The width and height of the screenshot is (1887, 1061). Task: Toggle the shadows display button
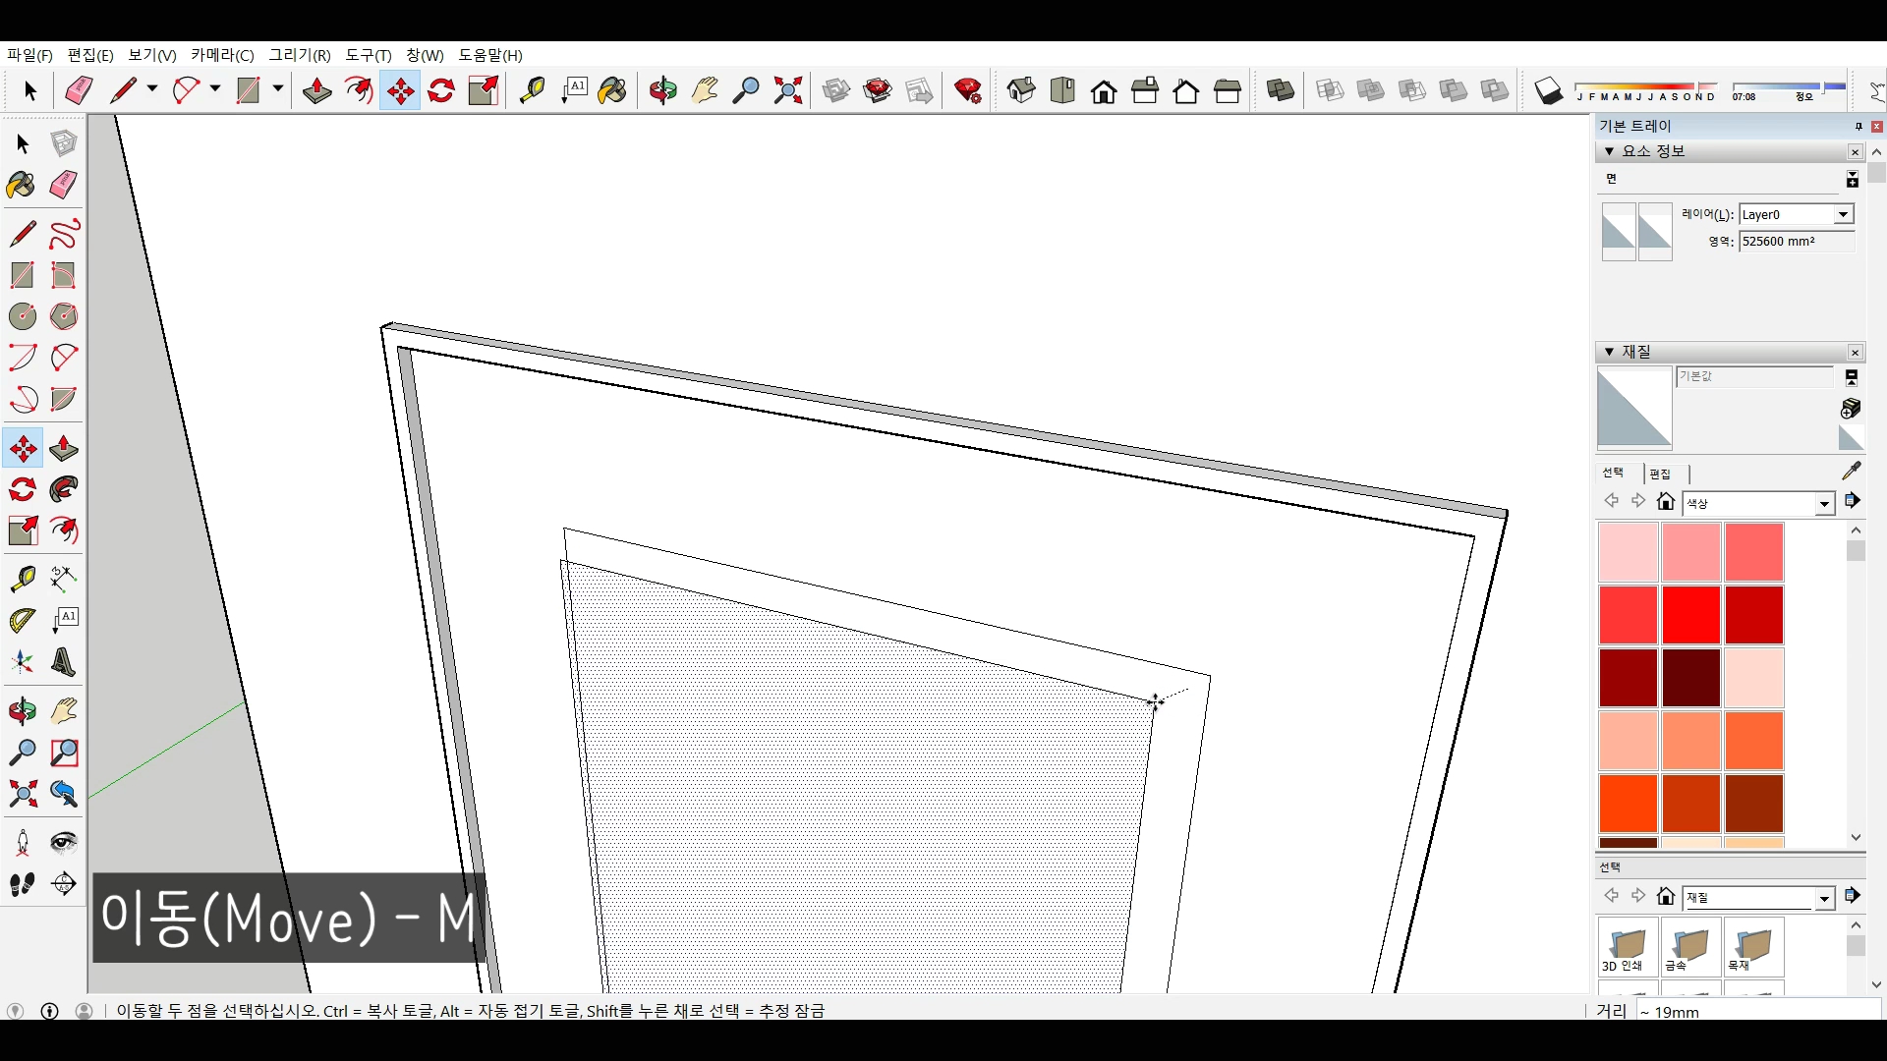[x=1548, y=90]
